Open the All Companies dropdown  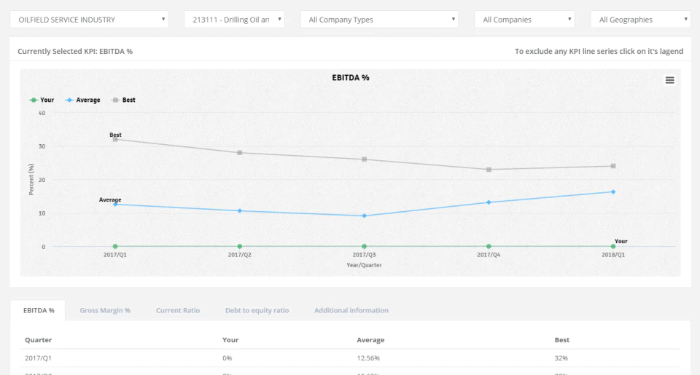524,20
